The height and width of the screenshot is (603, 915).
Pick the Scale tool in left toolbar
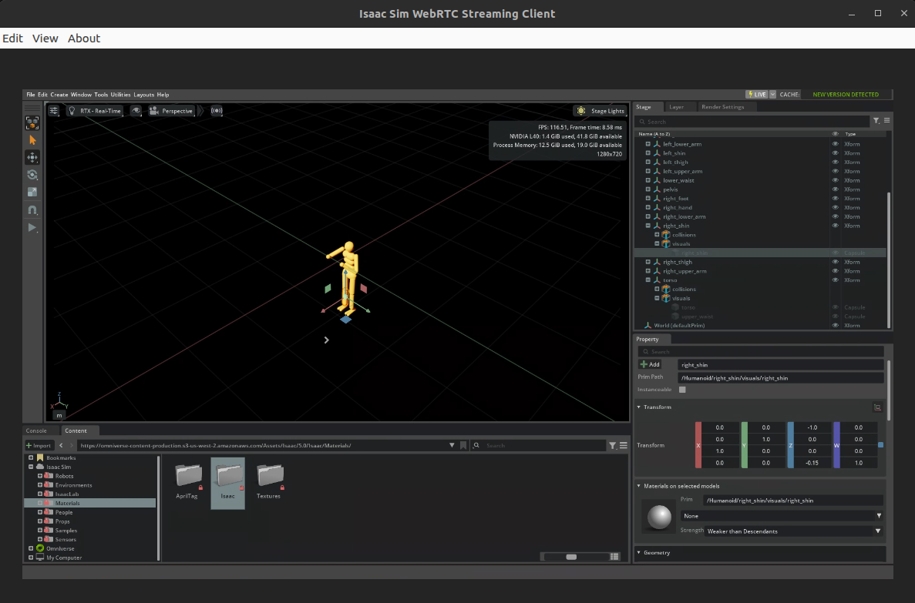[32, 192]
